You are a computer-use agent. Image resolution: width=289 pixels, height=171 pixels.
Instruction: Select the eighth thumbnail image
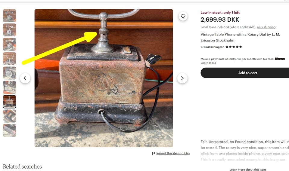(x=9, y=116)
